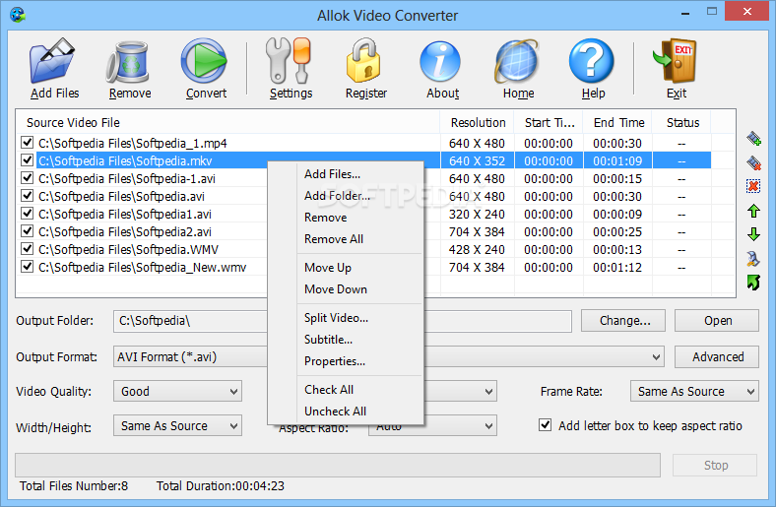The image size is (776, 507).
Task: Open the Width/Height dropdown
Action: [177, 426]
